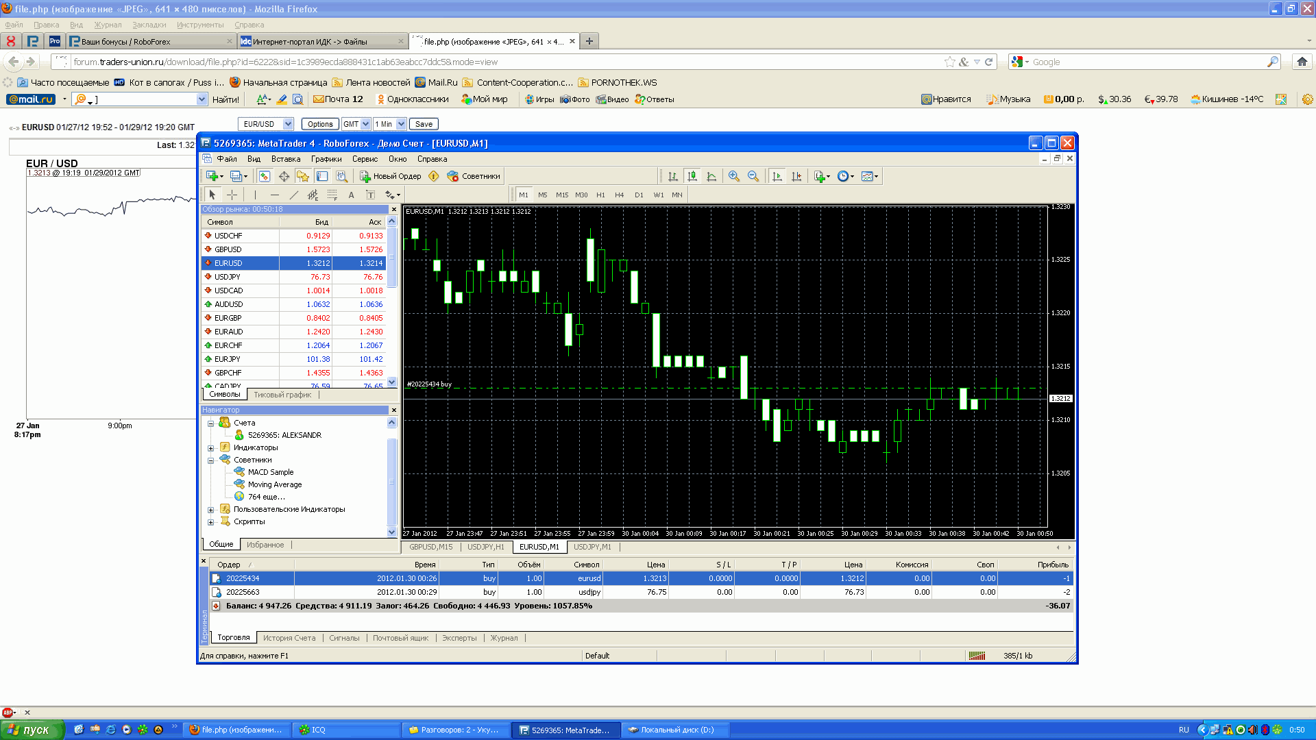This screenshot has width=1316, height=740.
Task: Open the Profiles toolbar icon
Action: pyautogui.click(x=238, y=176)
